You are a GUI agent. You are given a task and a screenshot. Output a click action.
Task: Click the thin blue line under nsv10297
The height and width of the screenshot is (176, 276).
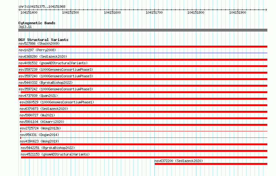pos(143,53)
